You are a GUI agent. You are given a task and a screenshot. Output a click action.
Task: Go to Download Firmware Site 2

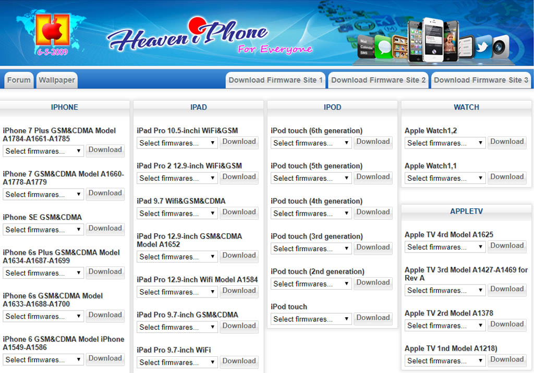(378, 80)
